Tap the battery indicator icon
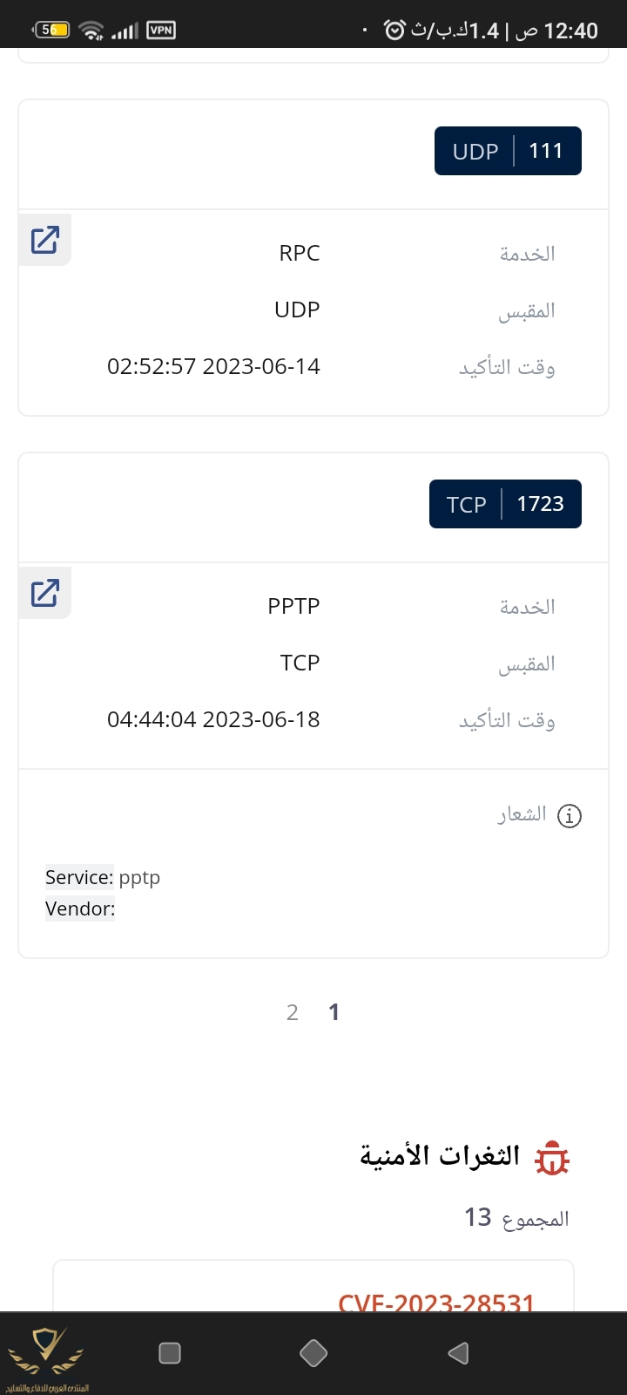 point(51,31)
